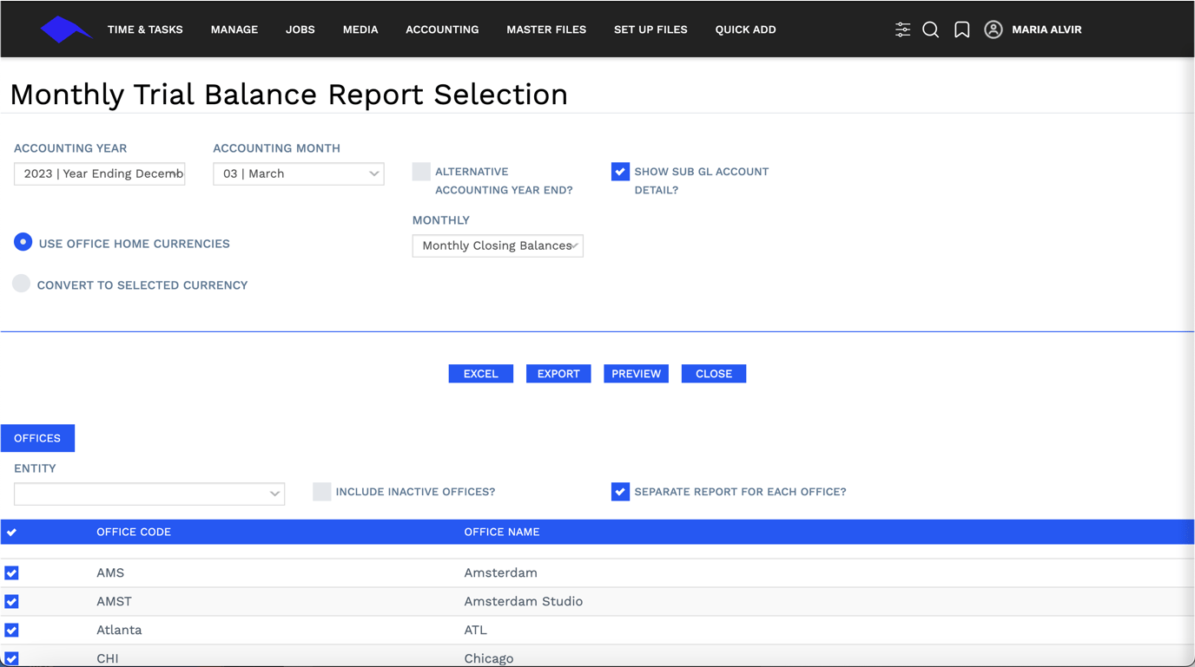Open the Monthly Closing Balances dropdown

[498, 245]
